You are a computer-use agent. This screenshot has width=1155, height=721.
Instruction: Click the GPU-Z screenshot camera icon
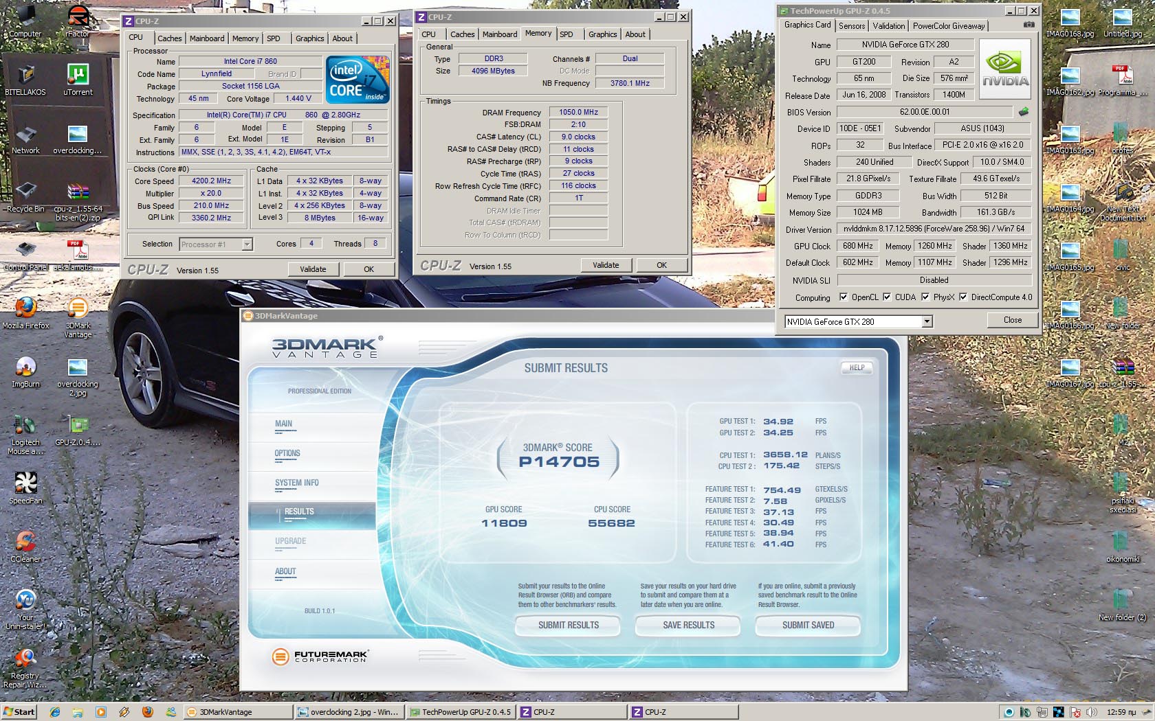pyautogui.click(x=1028, y=25)
